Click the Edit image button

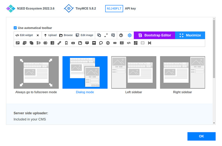pyautogui.click(x=85, y=35)
